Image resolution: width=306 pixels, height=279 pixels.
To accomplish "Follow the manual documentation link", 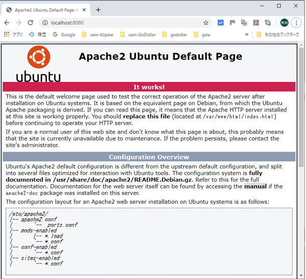I will coord(256,186).
